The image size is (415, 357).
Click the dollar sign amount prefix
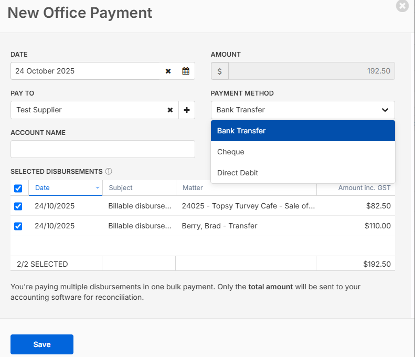(219, 71)
